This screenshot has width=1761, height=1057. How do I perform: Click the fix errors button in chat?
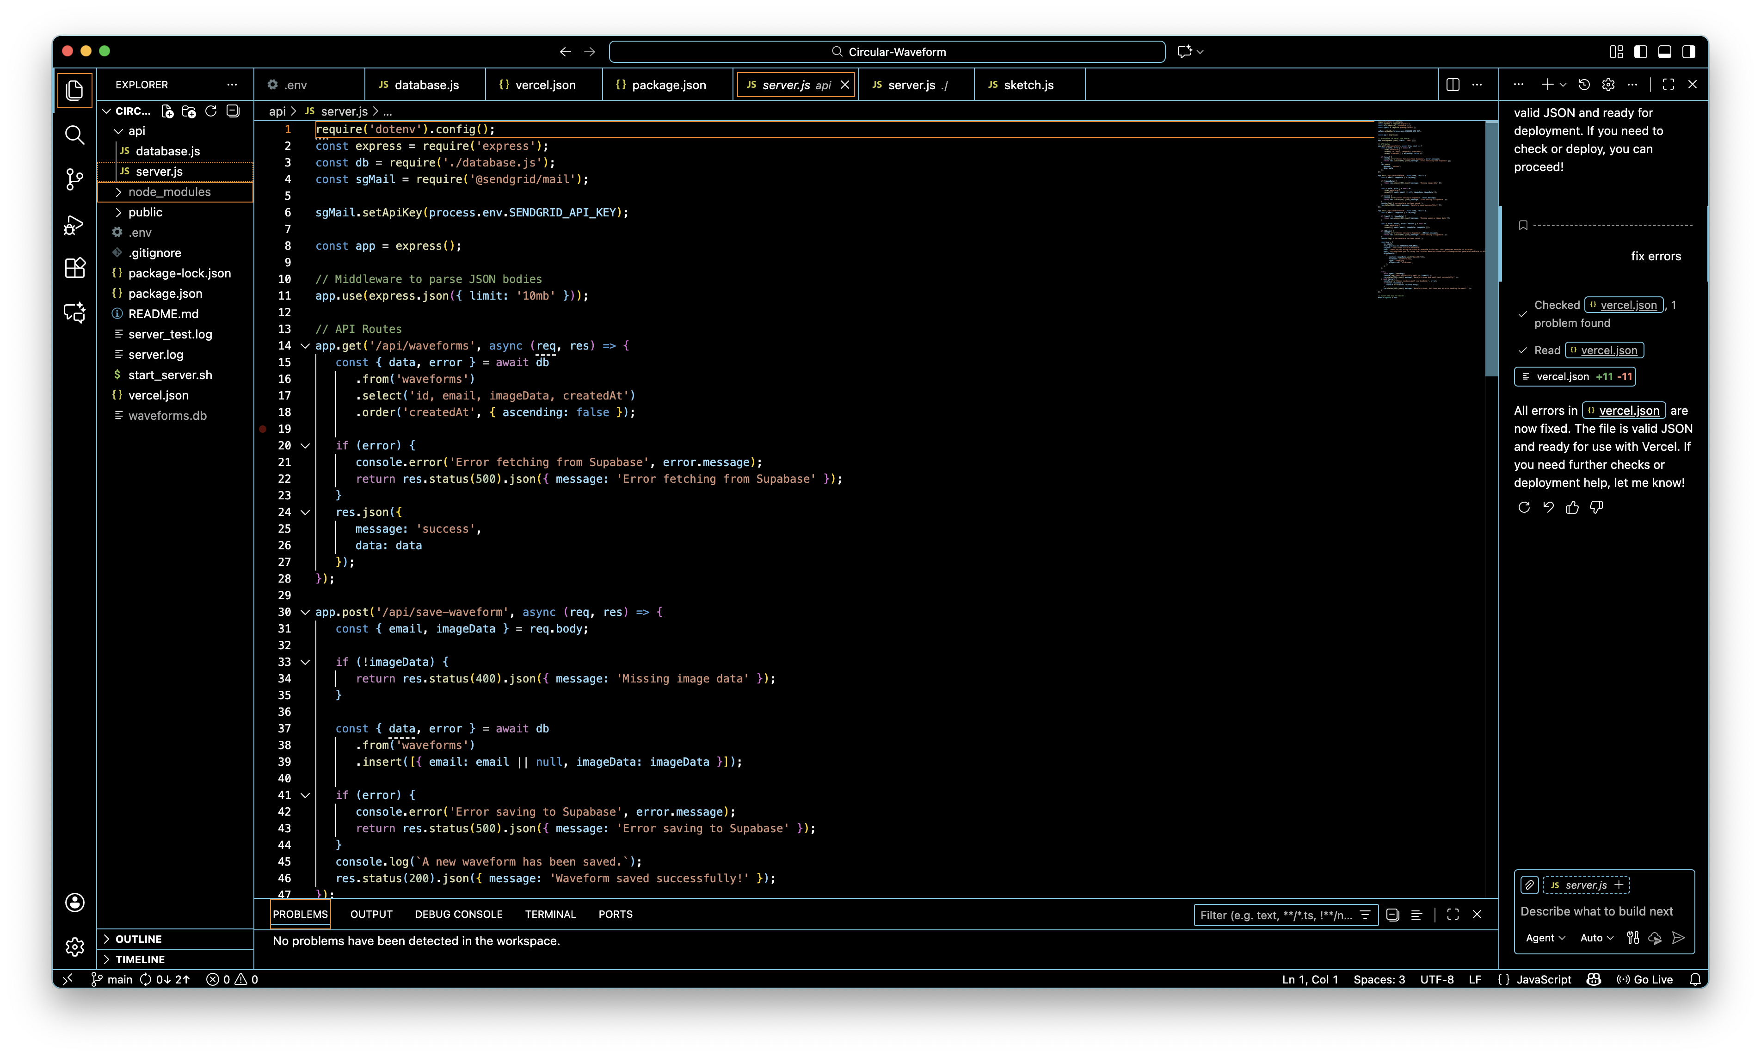[1656, 256]
